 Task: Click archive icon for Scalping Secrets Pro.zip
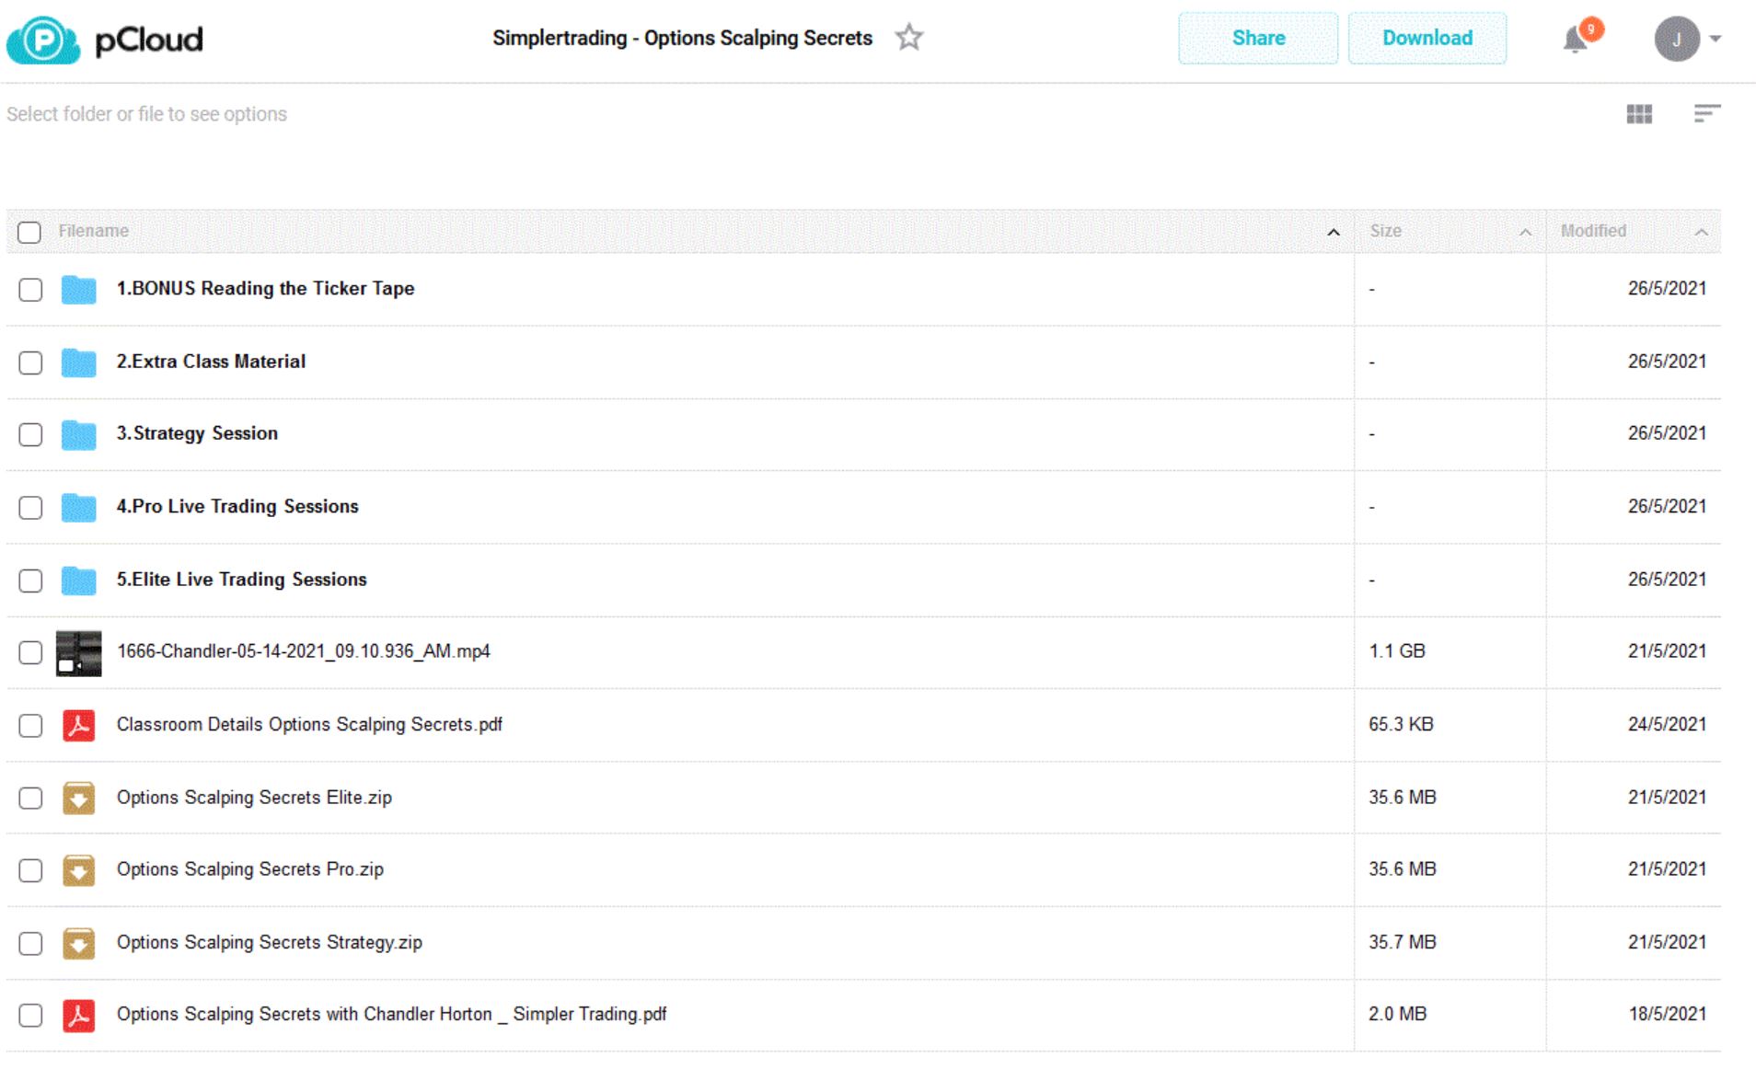79,870
